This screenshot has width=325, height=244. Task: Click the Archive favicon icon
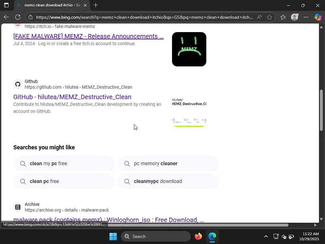18,207
